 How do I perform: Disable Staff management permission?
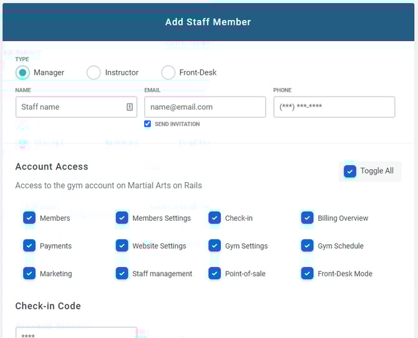tap(122, 273)
